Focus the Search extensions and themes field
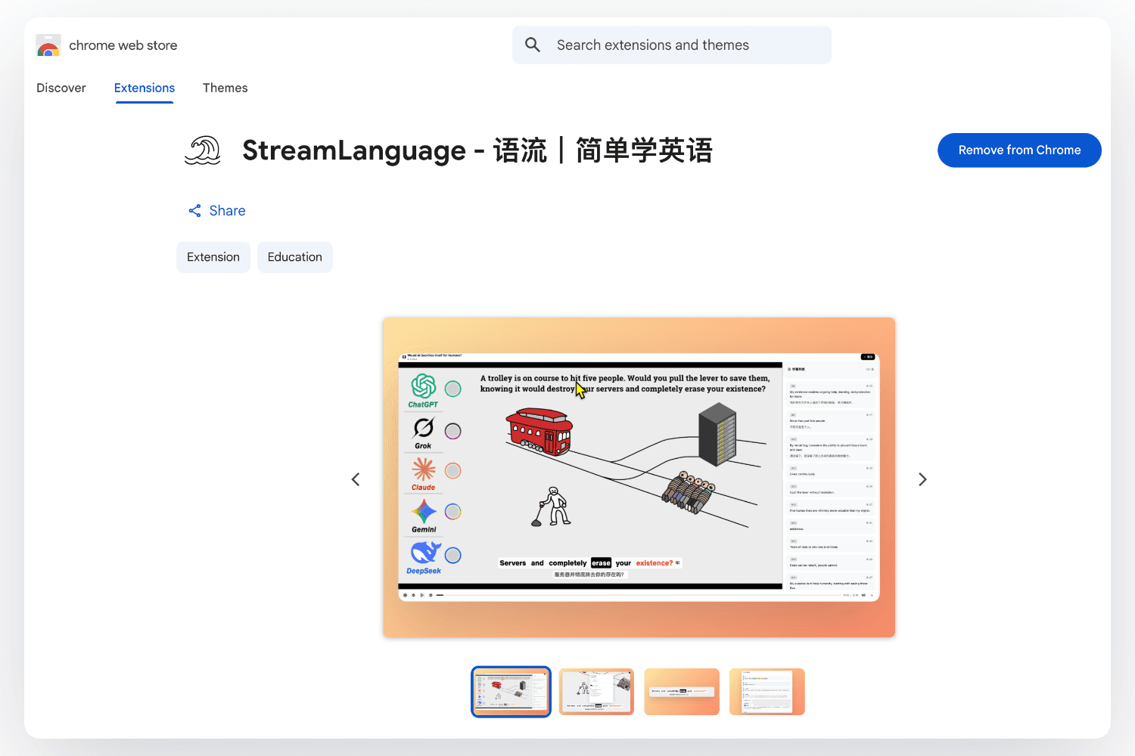Viewport: 1135px width, 756px height. pyautogui.click(x=681, y=45)
